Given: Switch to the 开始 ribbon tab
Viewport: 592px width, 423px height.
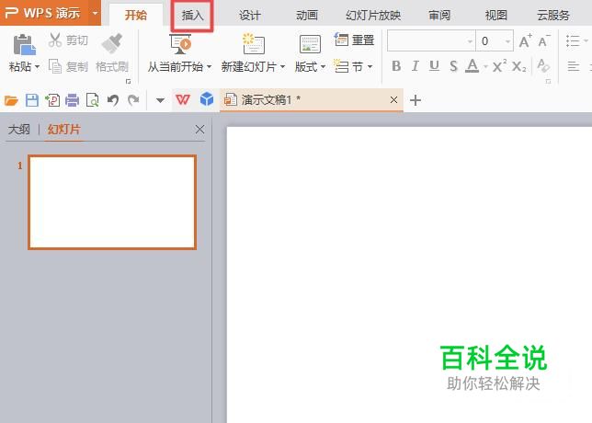Looking at the screenshot, I should [x=136, y=15].
